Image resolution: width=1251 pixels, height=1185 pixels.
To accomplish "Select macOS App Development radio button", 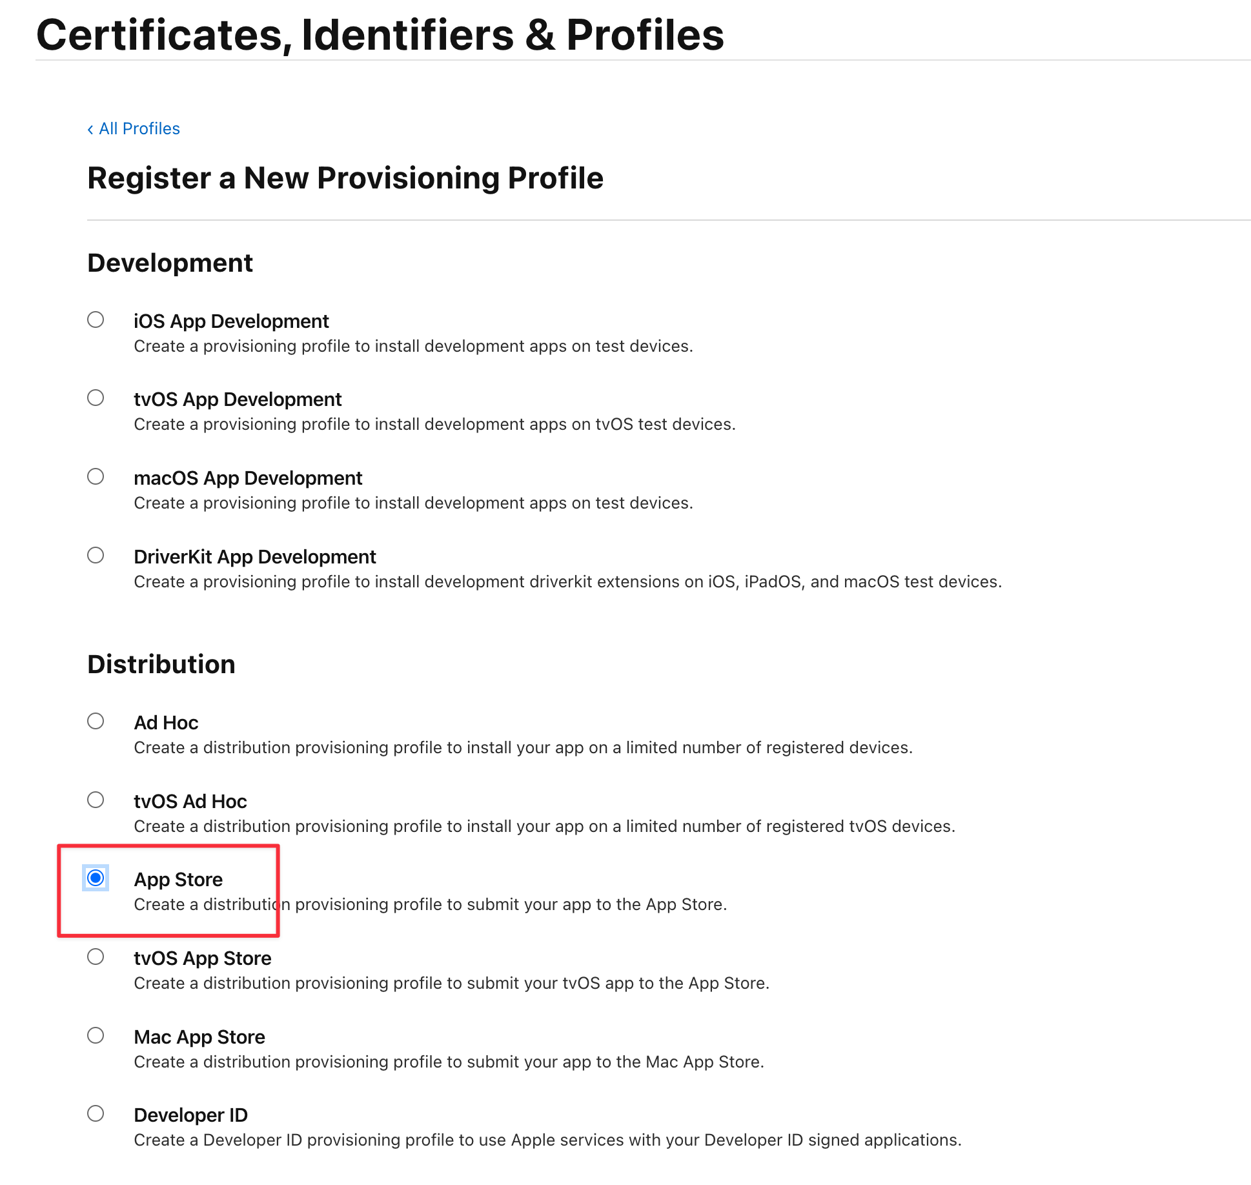I will [96, 476].
